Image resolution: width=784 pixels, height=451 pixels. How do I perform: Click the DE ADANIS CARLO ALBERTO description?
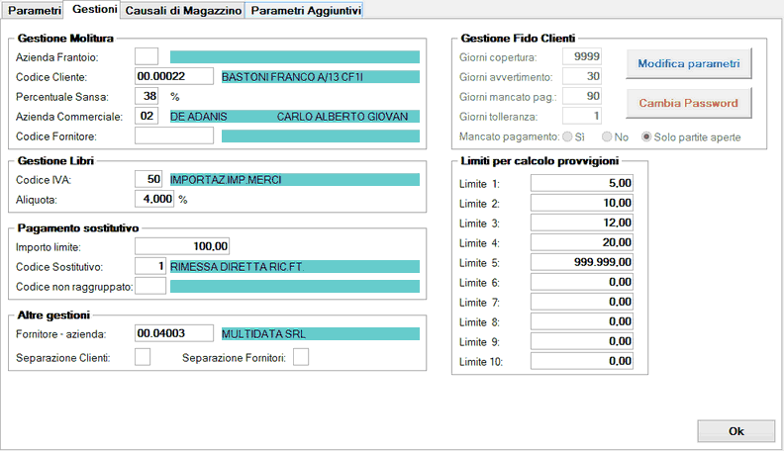click(x=295, y=117)
